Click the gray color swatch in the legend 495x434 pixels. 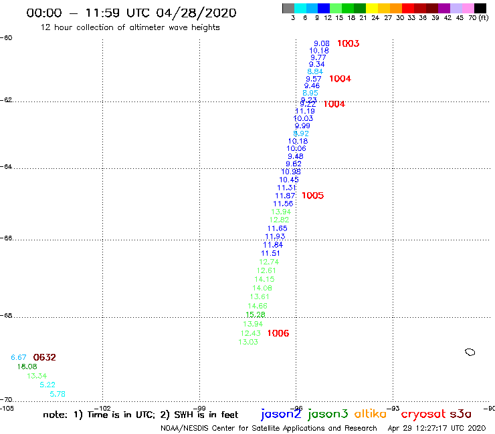coord(288,8)
